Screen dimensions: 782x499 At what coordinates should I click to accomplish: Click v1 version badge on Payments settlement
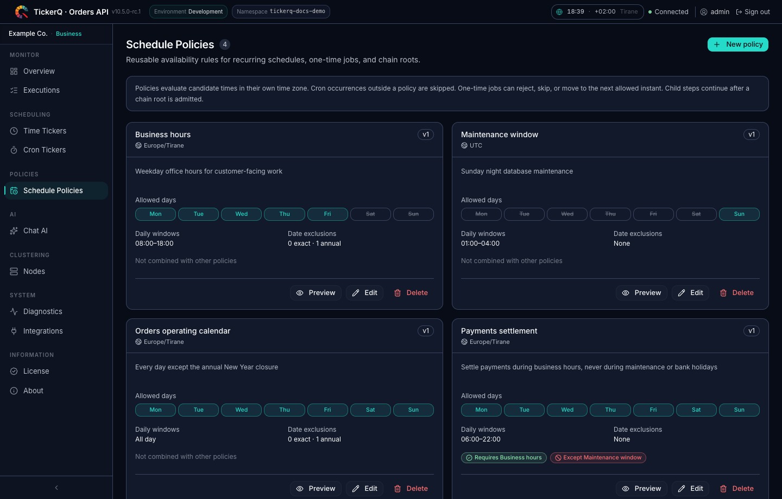752,331
